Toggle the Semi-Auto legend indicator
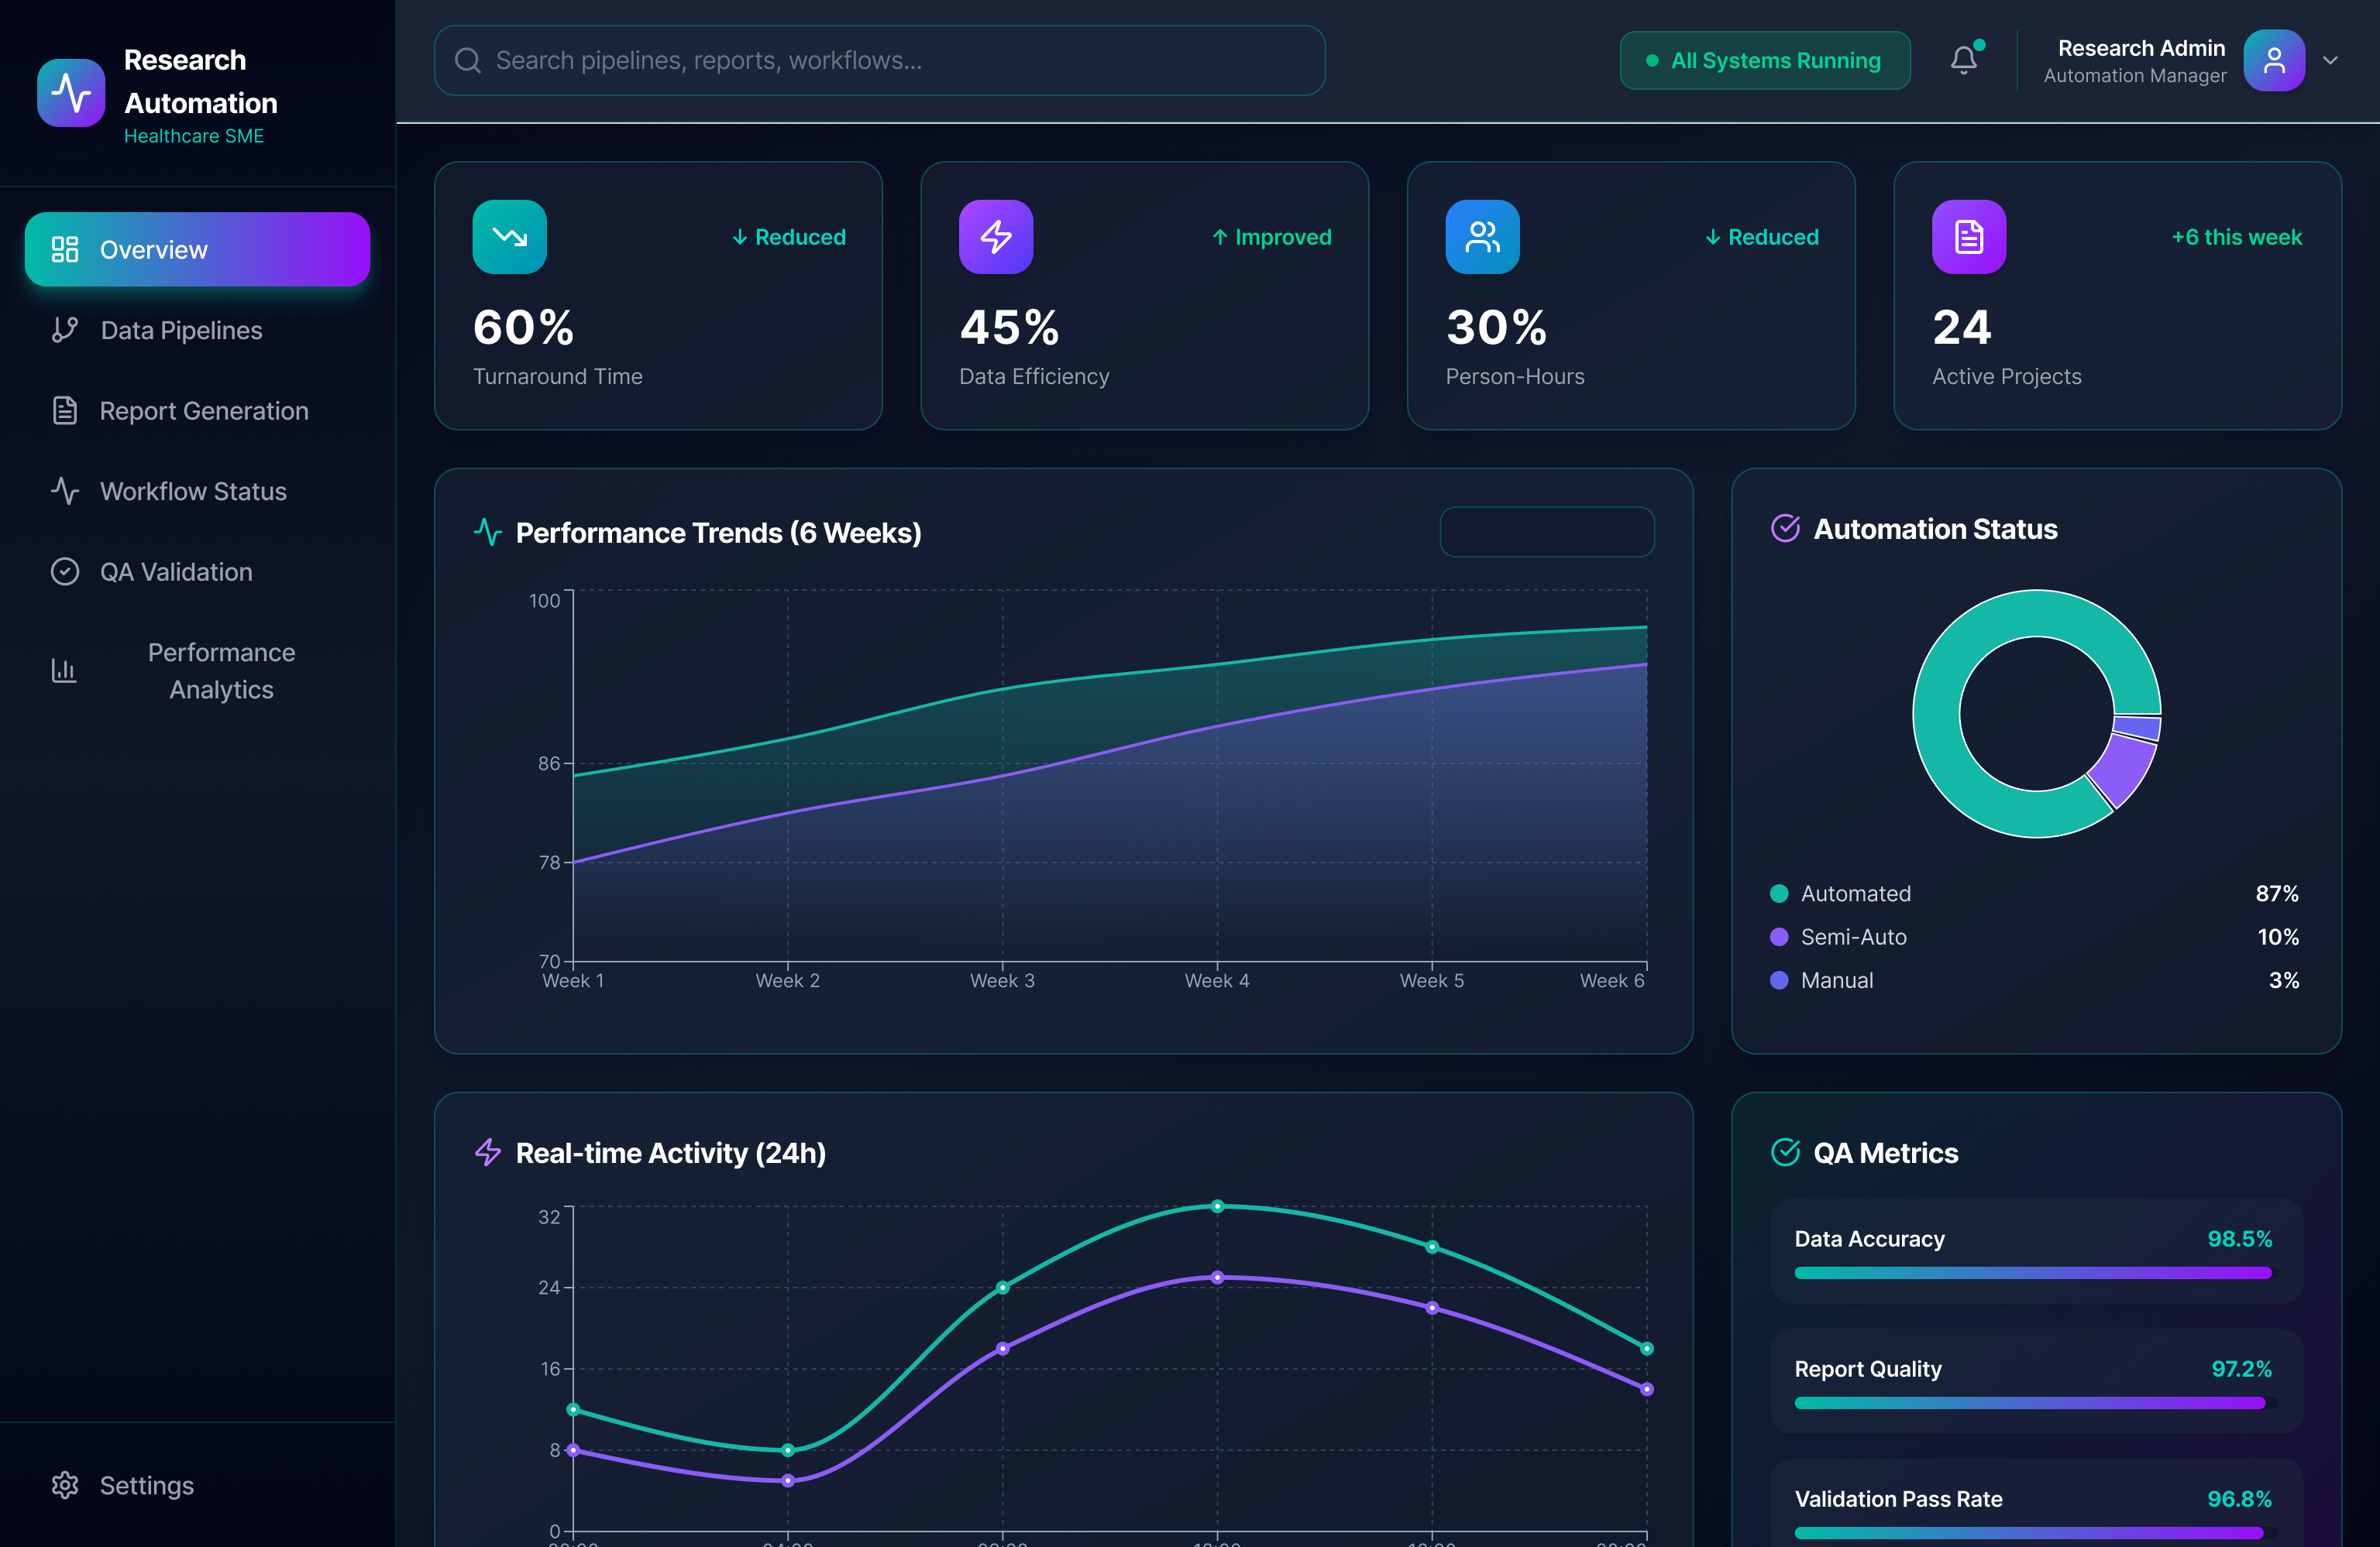2380x1547 pixels. pyautogui.click(x=1779, y=936)
